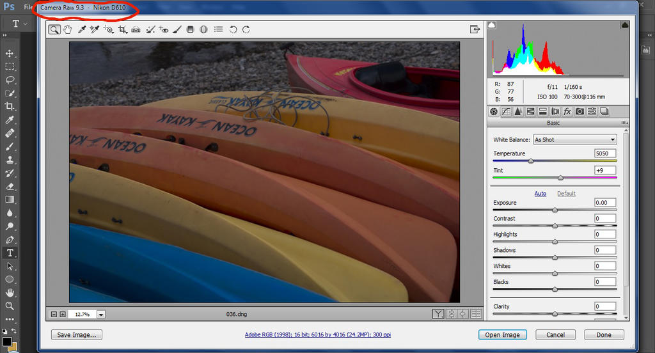Open the Preferences dialog list icon

[x=219, y=29]
